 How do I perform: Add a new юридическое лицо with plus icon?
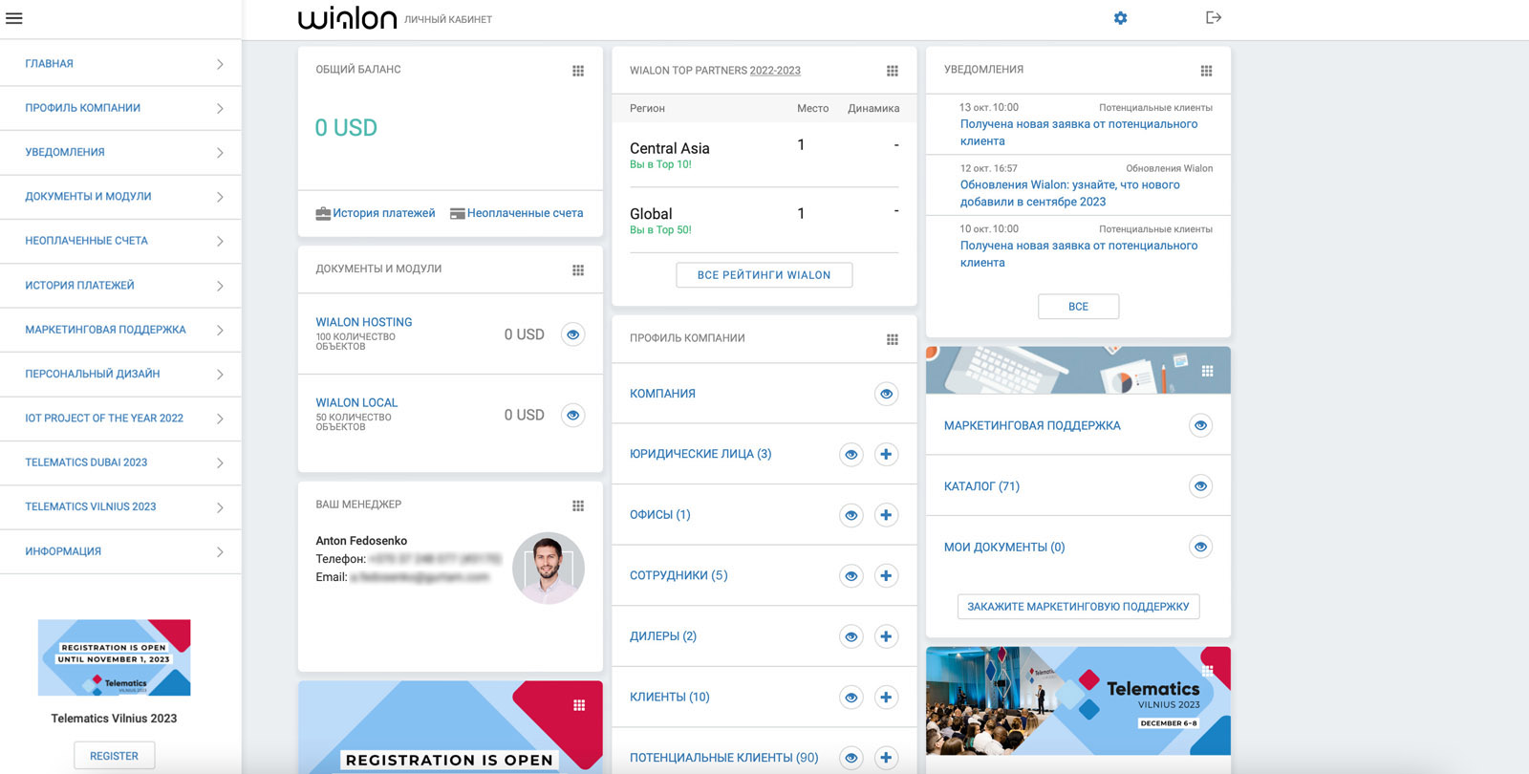tap(886, 455)
